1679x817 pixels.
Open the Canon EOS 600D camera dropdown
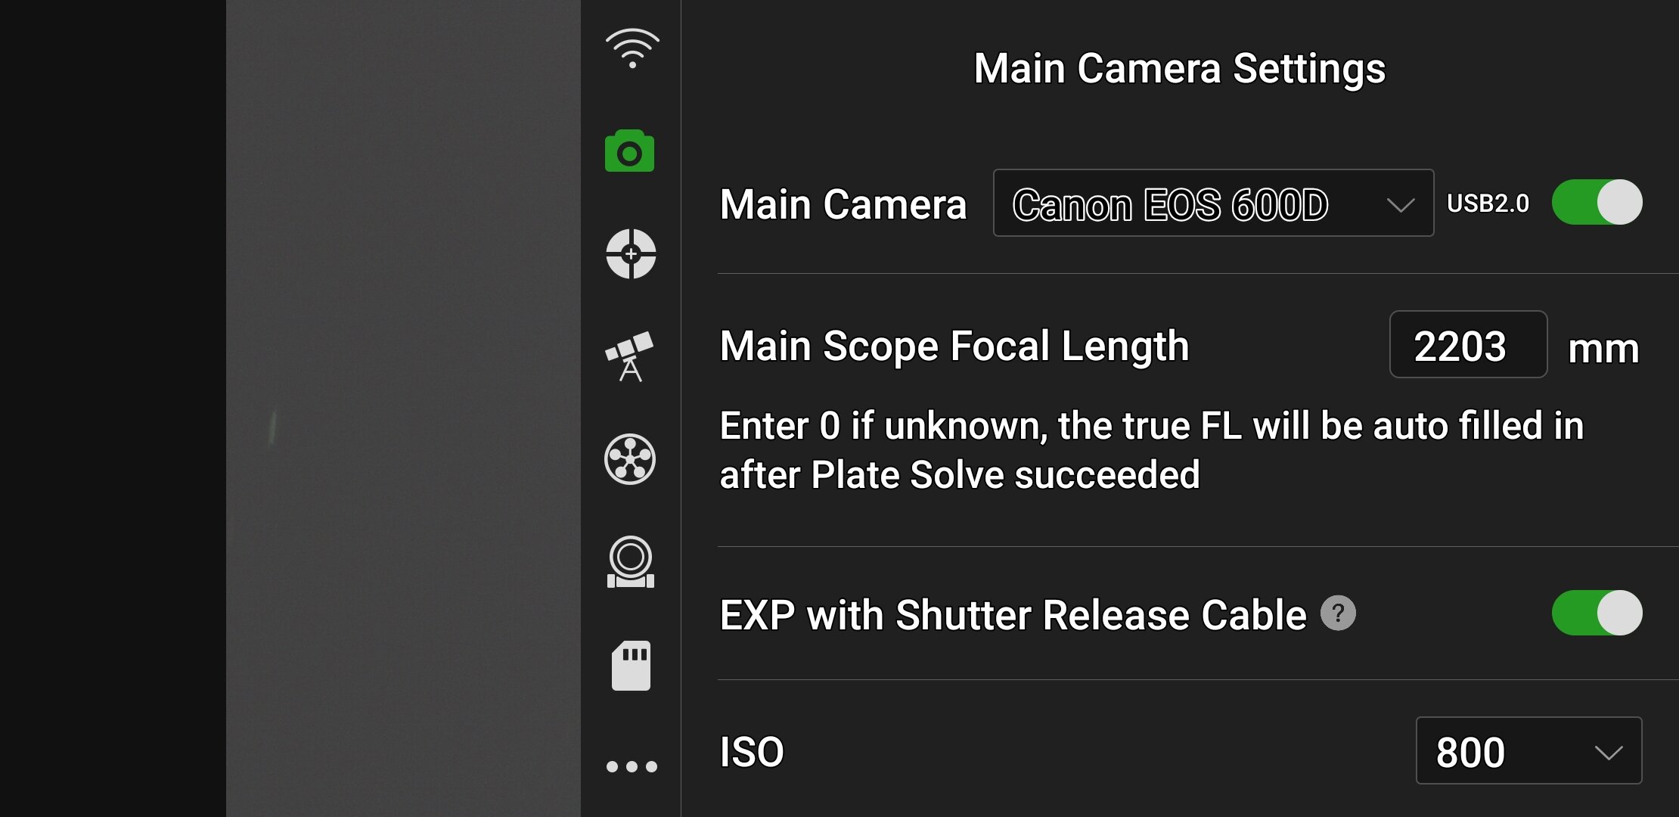click(x=1212, y=203)
